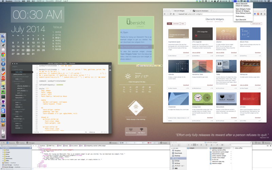Select highlighted index.coffee in Brackets sidebar
272x170 pixels.
click(x=19, y=72)
